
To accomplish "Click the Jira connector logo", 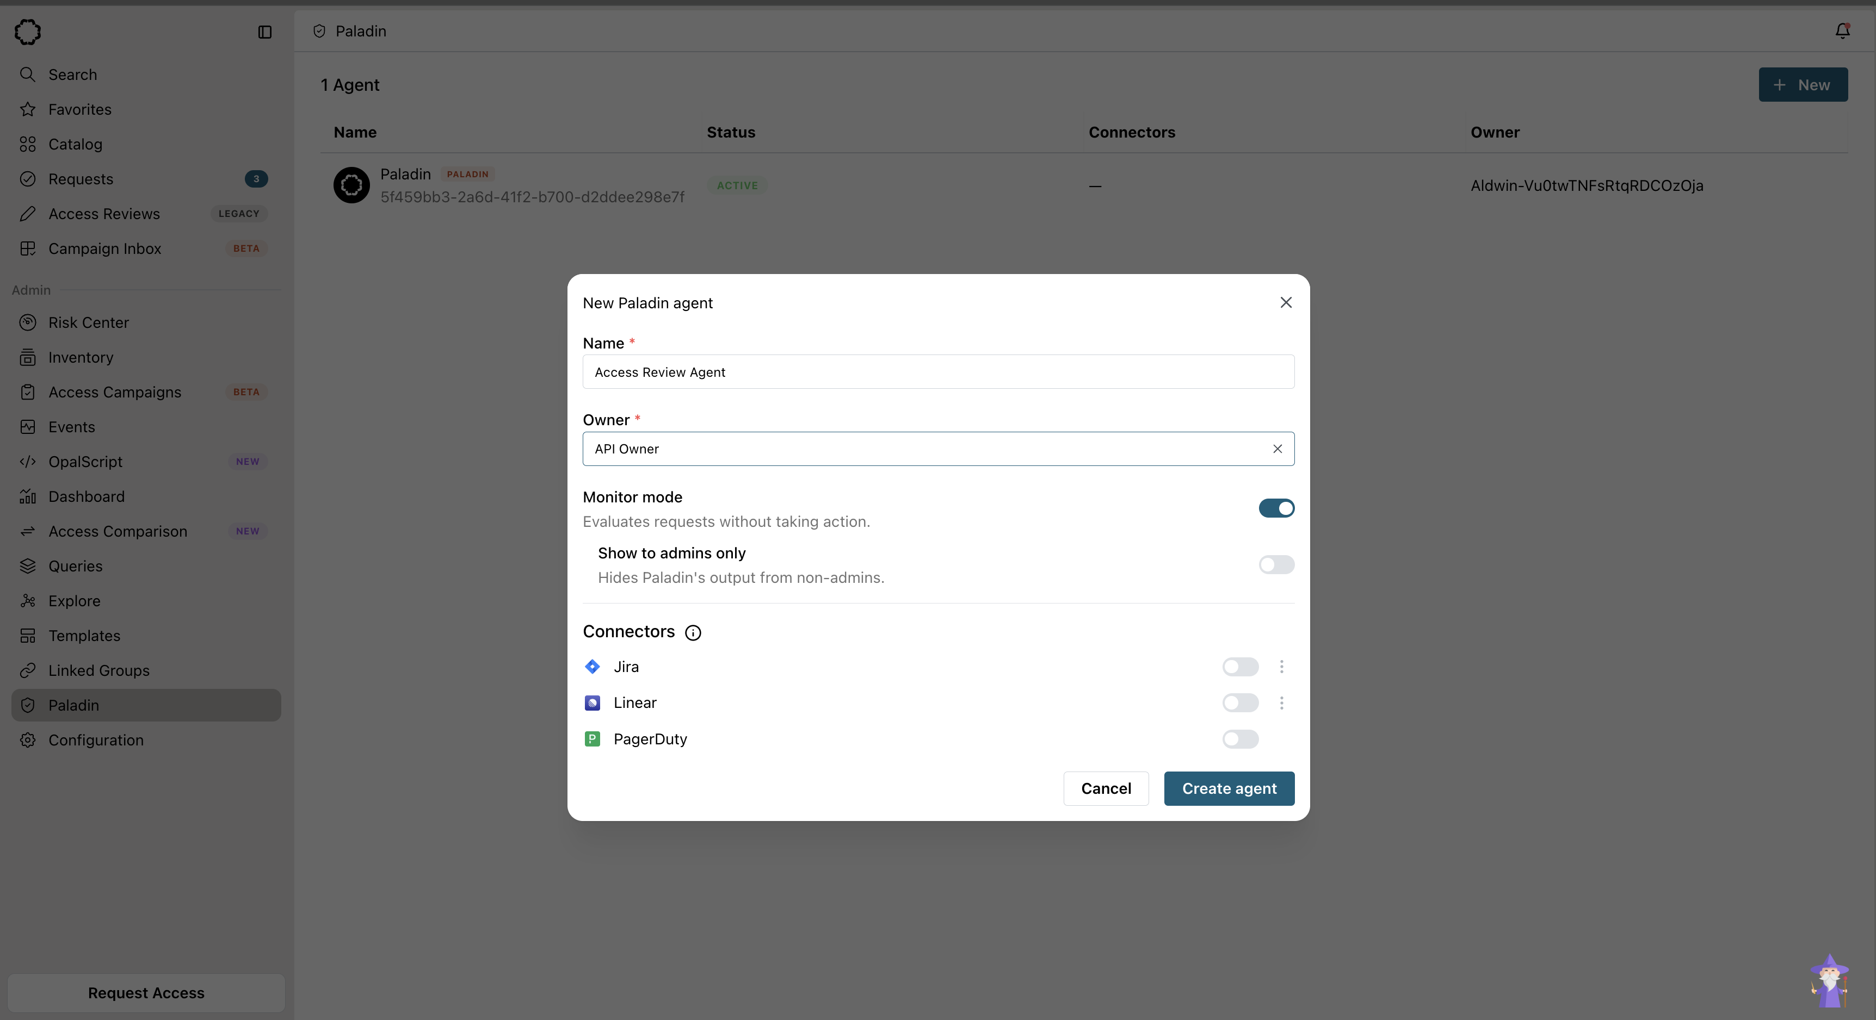I will pyautogui.click(x=592, y=667).
